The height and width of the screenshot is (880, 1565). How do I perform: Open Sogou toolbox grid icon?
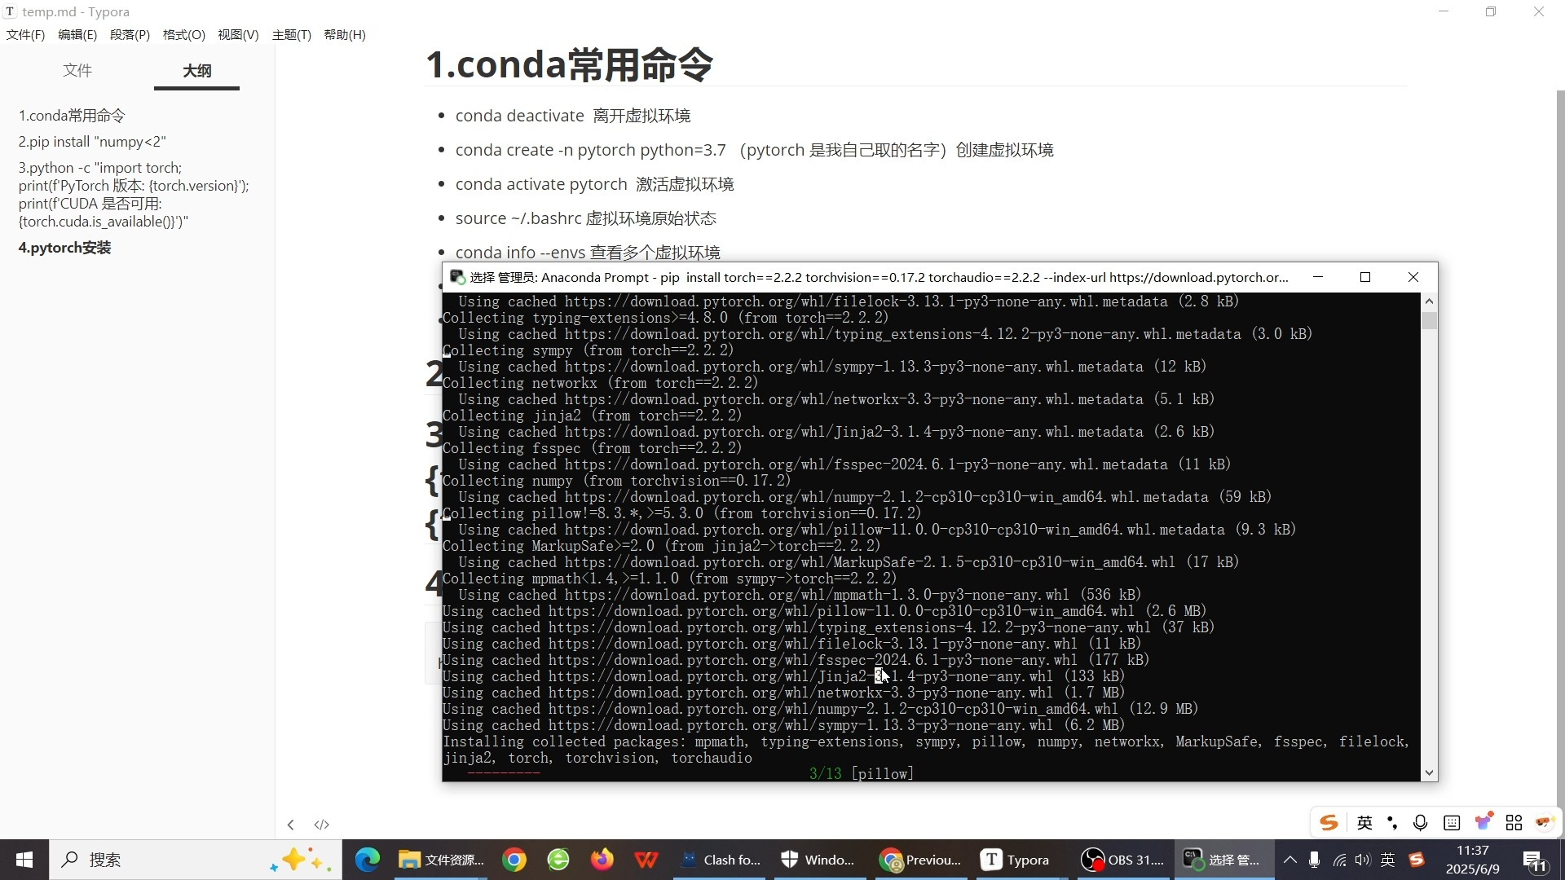click(1514, 823)
